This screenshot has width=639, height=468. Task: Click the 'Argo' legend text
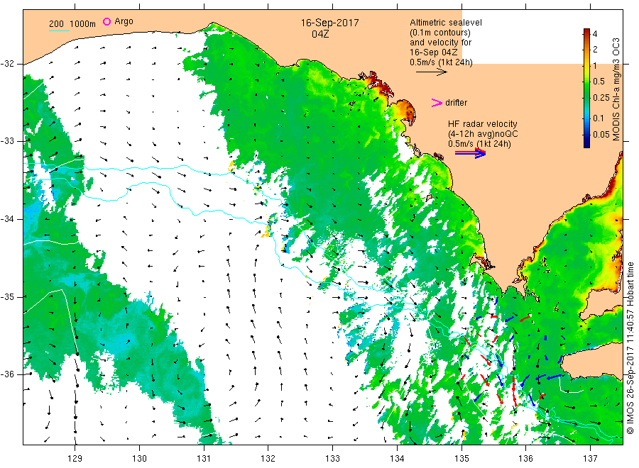tap(124, 21)
